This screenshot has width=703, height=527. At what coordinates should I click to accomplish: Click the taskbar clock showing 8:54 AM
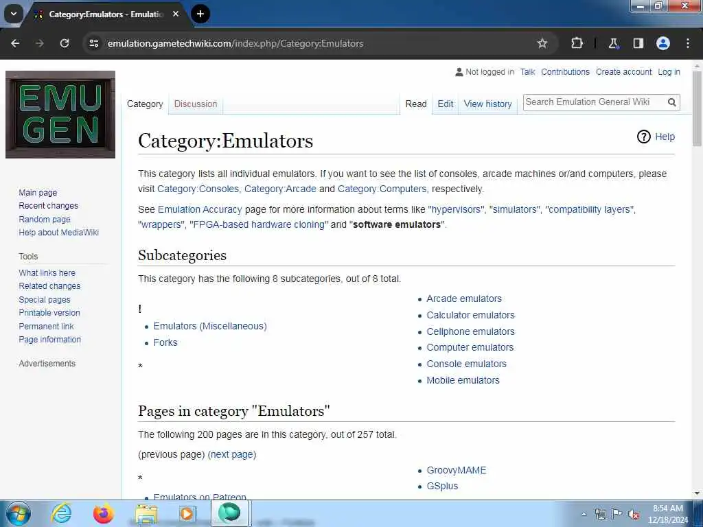[x=667, y=514]
